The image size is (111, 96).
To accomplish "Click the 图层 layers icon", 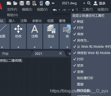I will [51, 29].
